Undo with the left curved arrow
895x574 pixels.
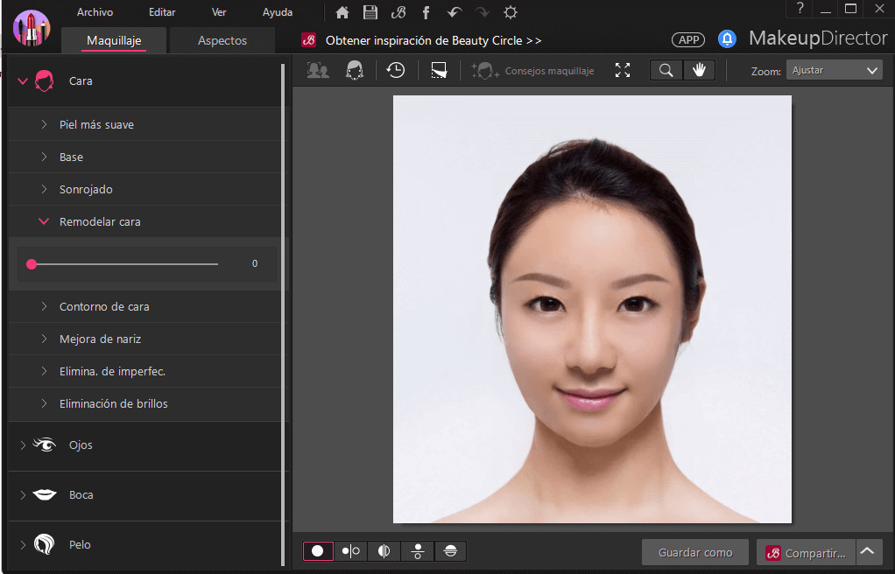455,12
